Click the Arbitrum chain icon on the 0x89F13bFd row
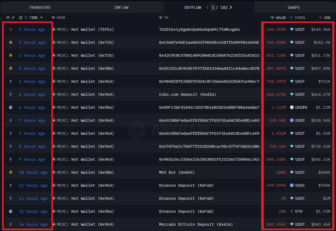Image resolution: width=336 pixels, height=231 pixels. [11, 108]
